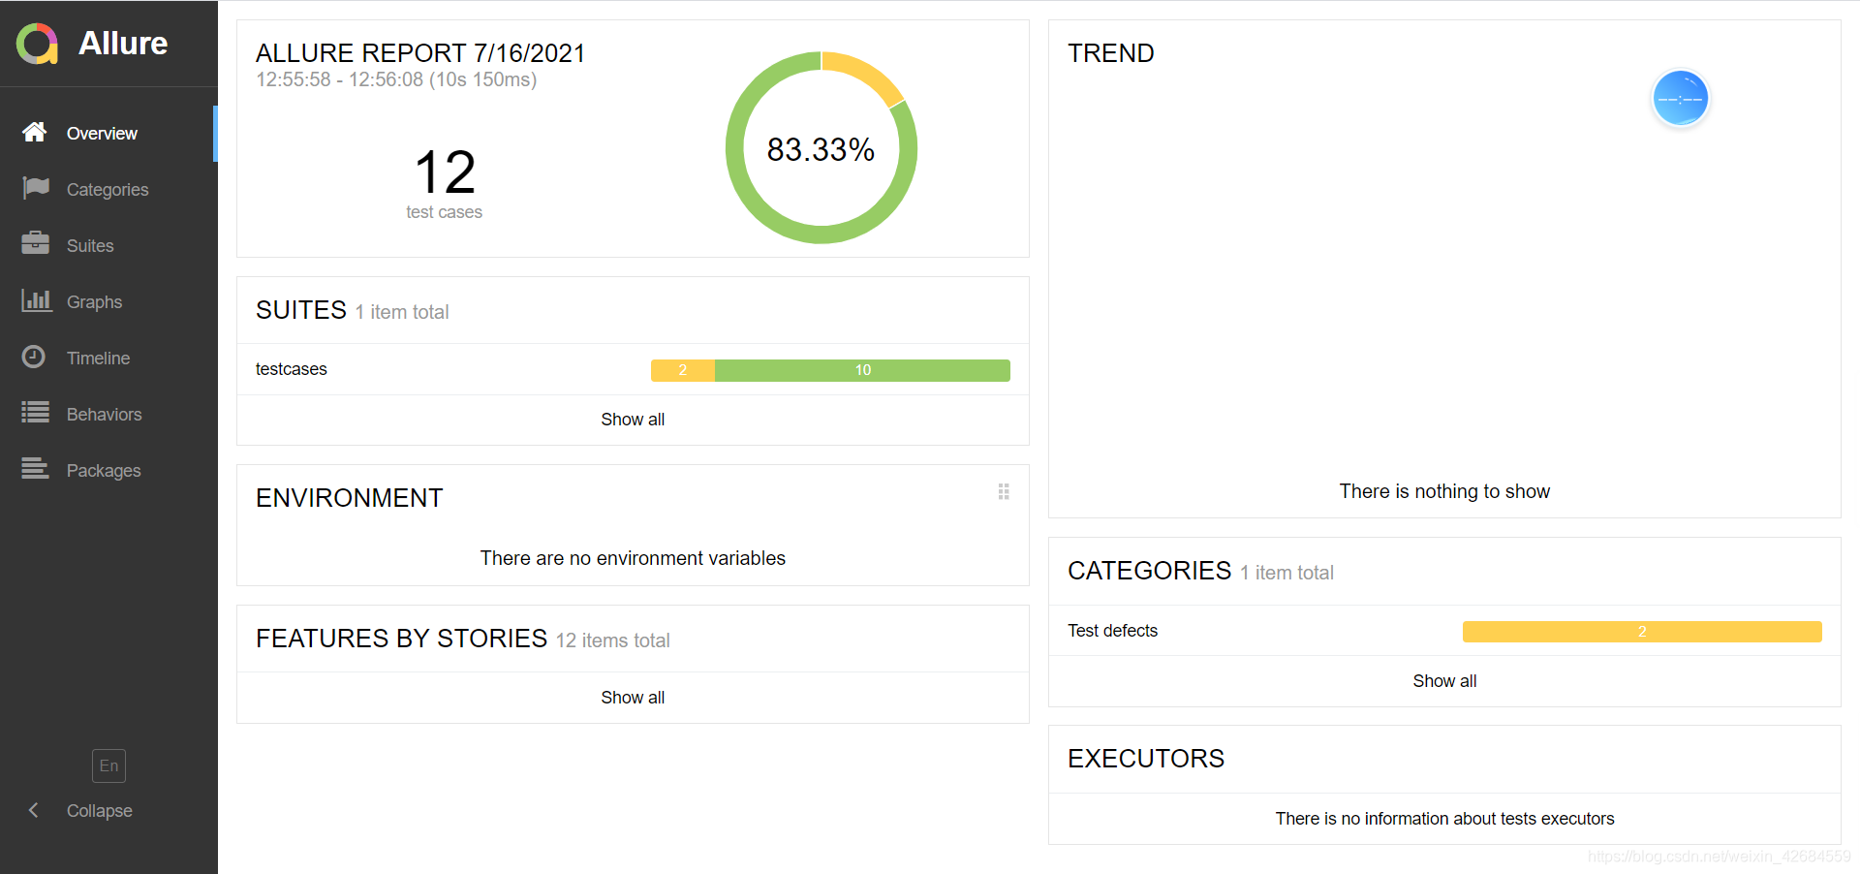Image resolution: width=1860 pixels, height=874 pixels.
Task: Click the Collapse chevron arrow
Action: [34, 810]
